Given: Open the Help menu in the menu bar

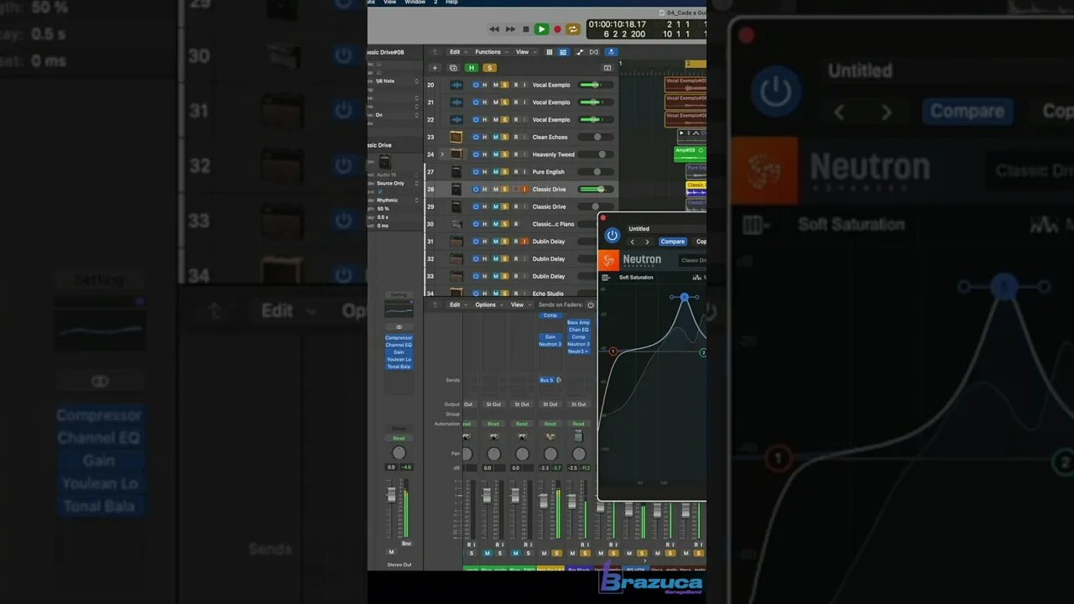Looking at the screenshot, I should point(451,3).
